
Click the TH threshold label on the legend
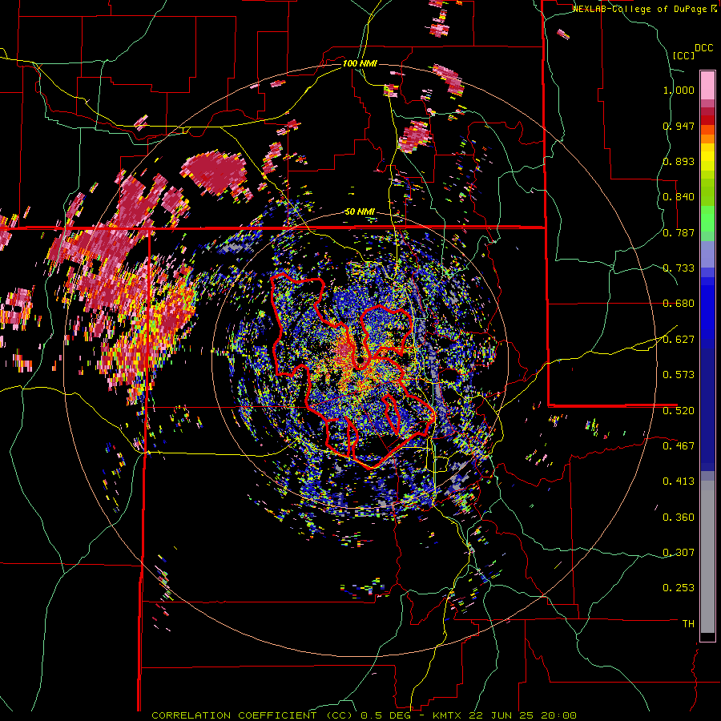point(688,624)
